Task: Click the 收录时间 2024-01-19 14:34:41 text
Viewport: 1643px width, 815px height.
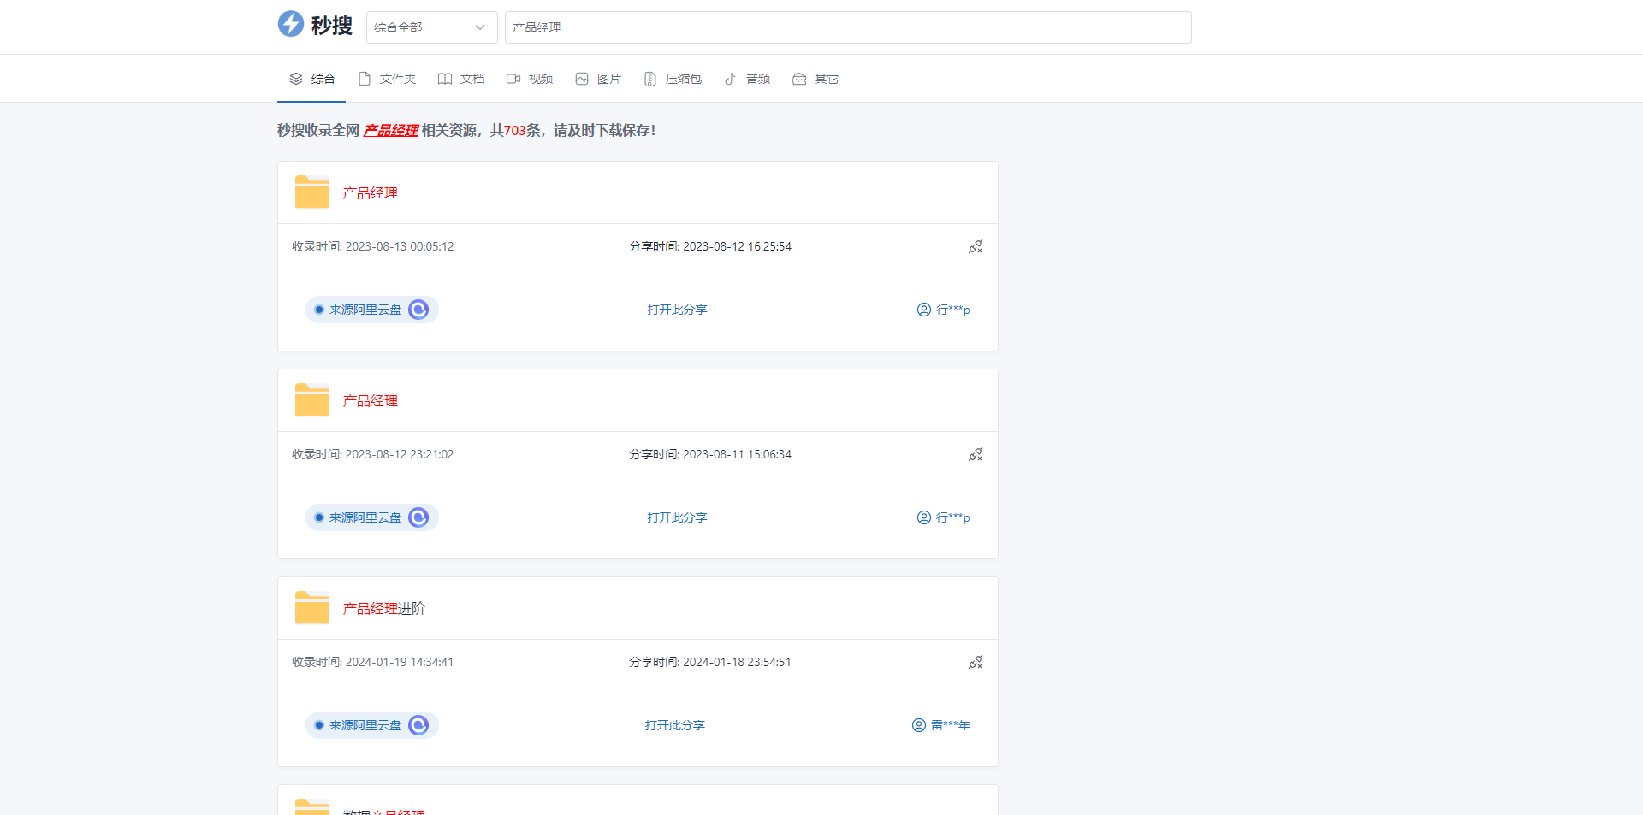Action: click(373, 662)
